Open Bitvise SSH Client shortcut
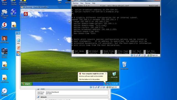This screenshot has width=177, height=100. [x=4, y=14]
